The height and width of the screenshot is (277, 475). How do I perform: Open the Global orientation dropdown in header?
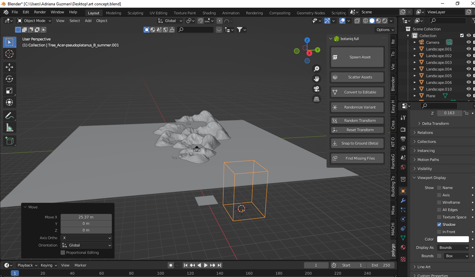point(170,21)
